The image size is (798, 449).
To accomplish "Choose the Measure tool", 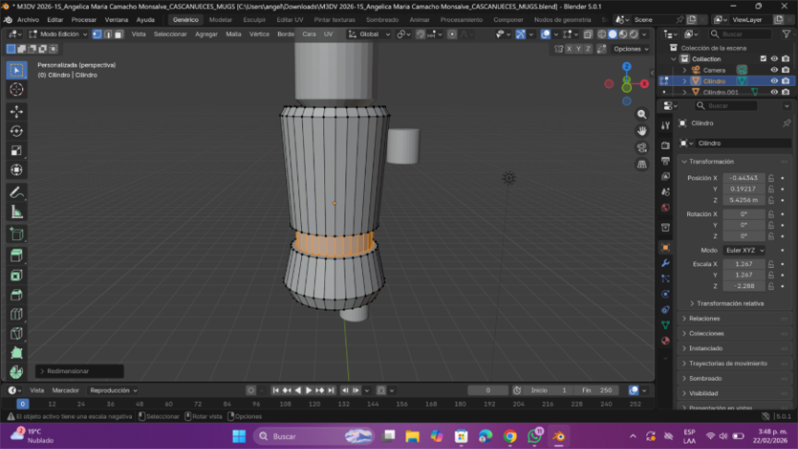I will pyautogui.click(x=17, y=212).
